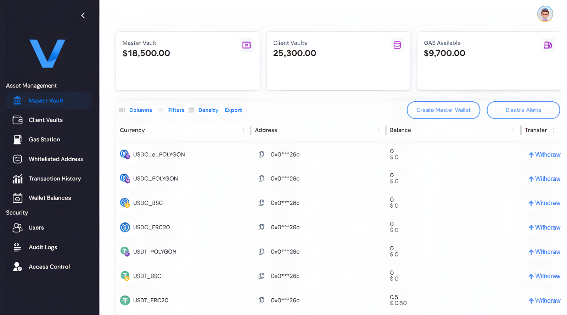Open the Currency column options menu
The image size is (567, 315).
point(243,130)
